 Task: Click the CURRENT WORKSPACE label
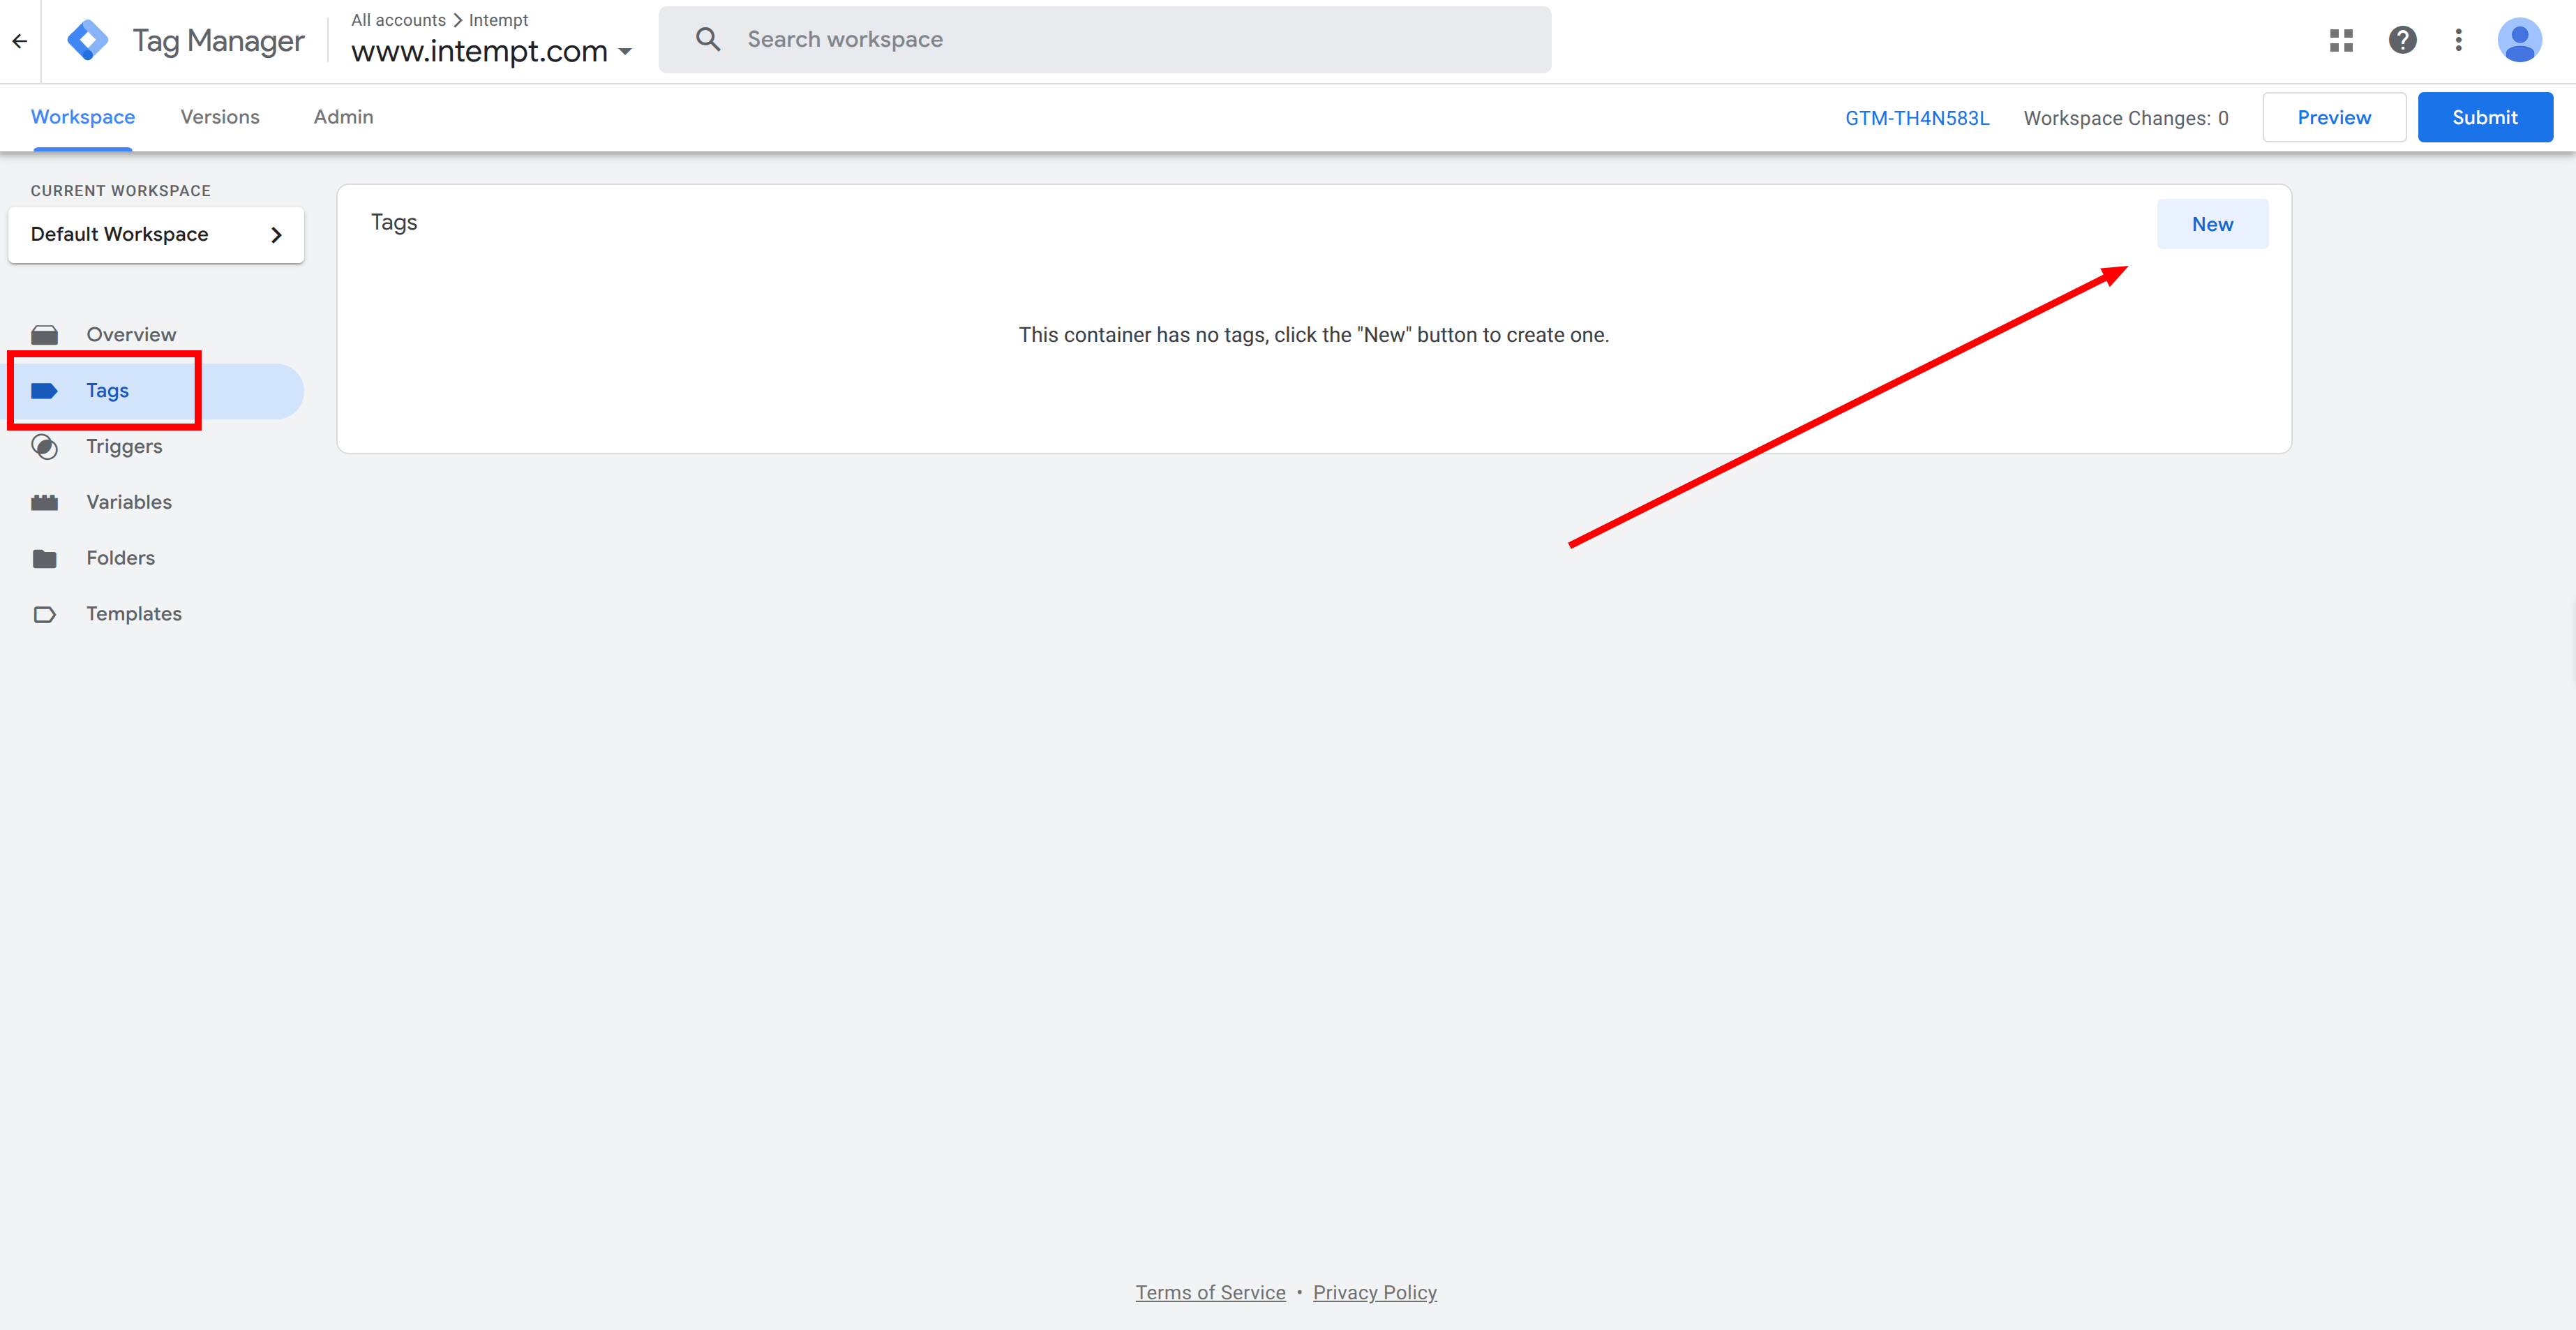click(x=121, y=190)
